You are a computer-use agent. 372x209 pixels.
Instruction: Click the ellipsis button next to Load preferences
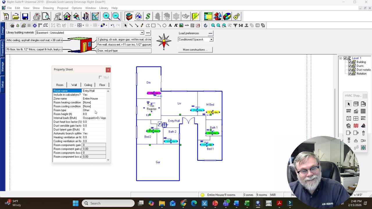210,33
